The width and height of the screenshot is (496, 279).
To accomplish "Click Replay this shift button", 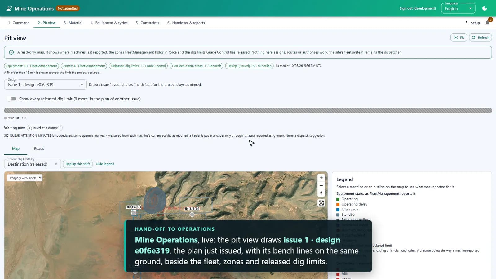I will point(78,164).
